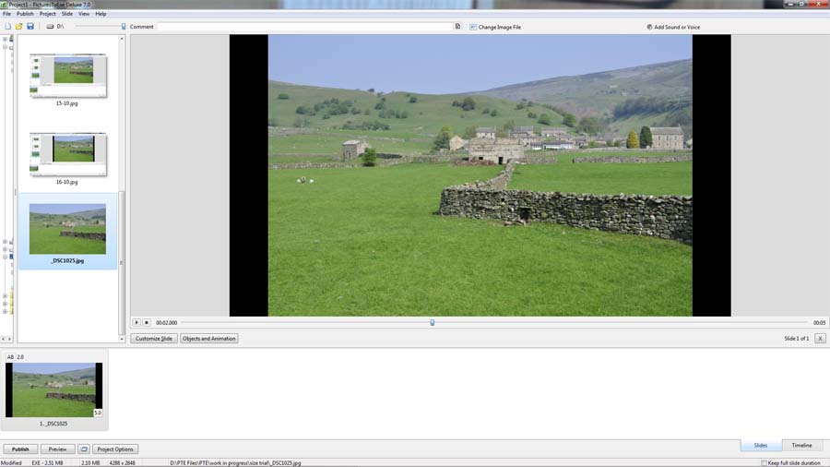The image size is (830, 467).
Task: Click the Project Options button
Action: click(116, 449)
